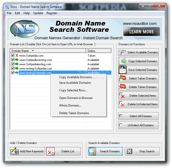Click Available! status of www.testing-Softpedia.com

coord(93,69)
